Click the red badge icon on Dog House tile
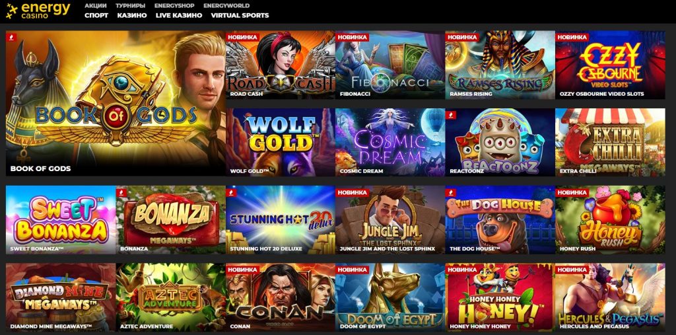This screenshot has width=676, height=335. click(452, 192)
